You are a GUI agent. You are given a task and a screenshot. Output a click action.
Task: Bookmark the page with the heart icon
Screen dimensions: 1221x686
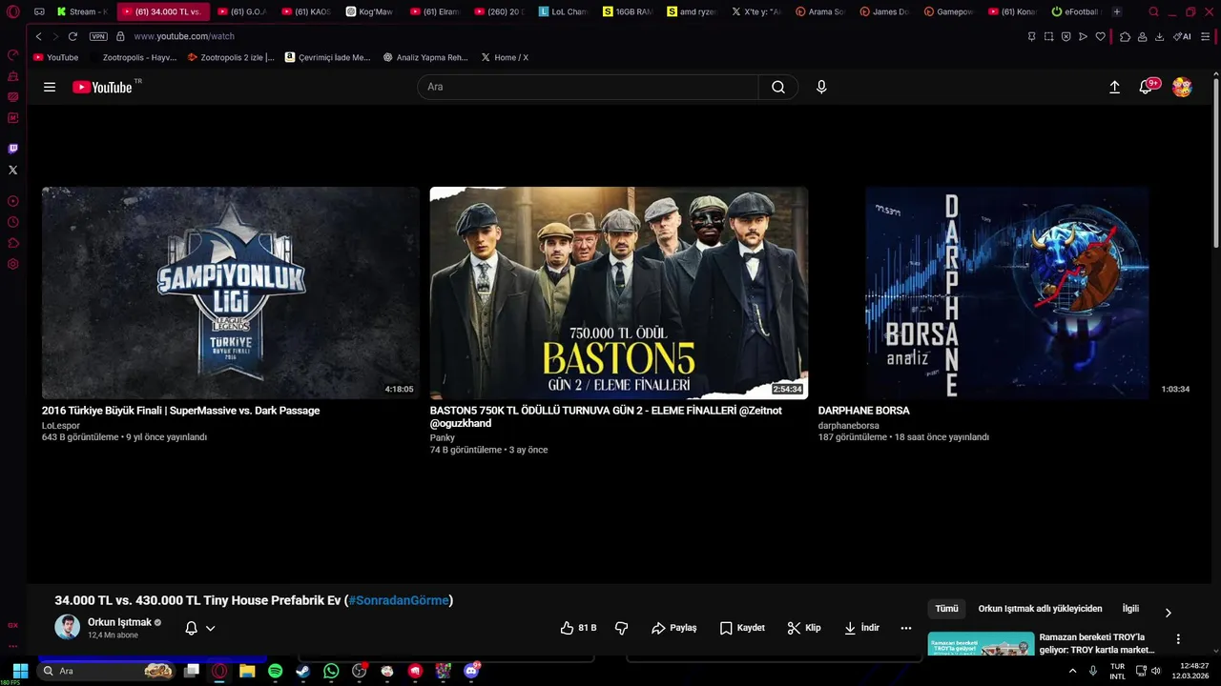click(x=1100, y=36)
